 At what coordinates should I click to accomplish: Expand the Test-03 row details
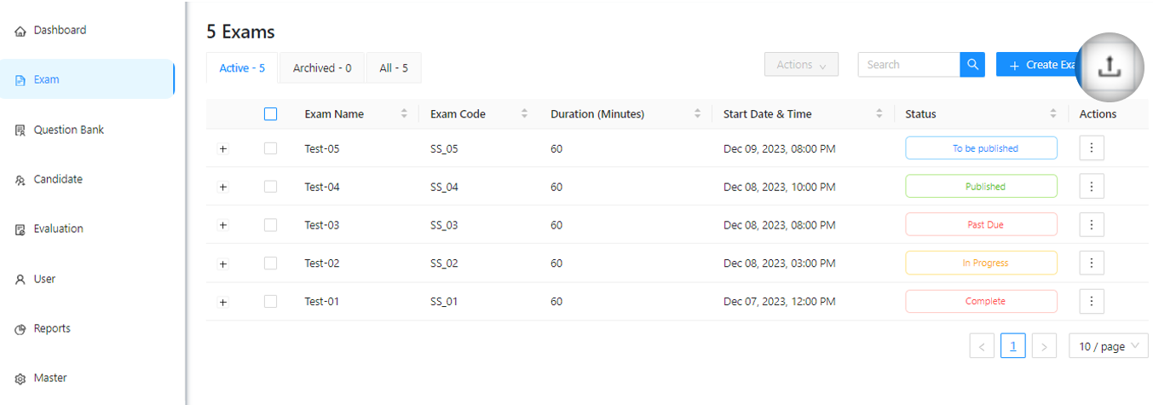(x=223, y=225)
